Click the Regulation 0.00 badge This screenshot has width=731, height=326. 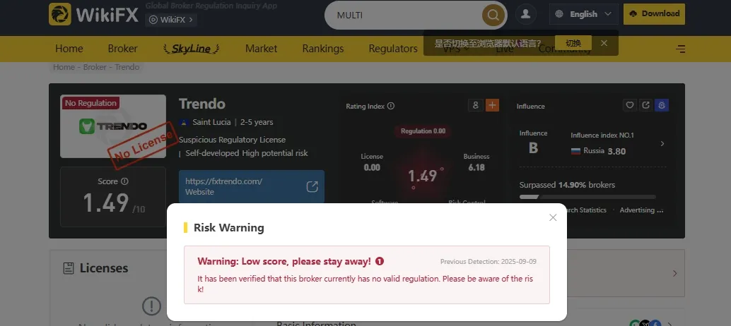click(x=423, y=131)
